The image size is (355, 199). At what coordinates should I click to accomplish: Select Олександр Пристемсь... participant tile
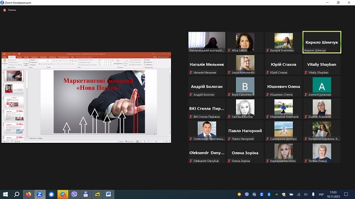pos(207,130)
